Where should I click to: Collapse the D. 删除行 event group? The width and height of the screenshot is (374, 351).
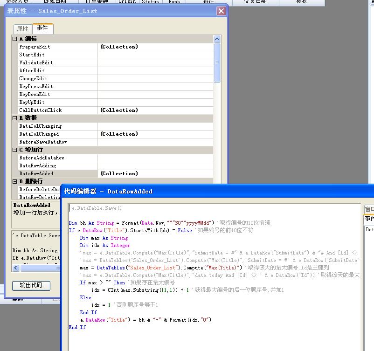(14, 181)
